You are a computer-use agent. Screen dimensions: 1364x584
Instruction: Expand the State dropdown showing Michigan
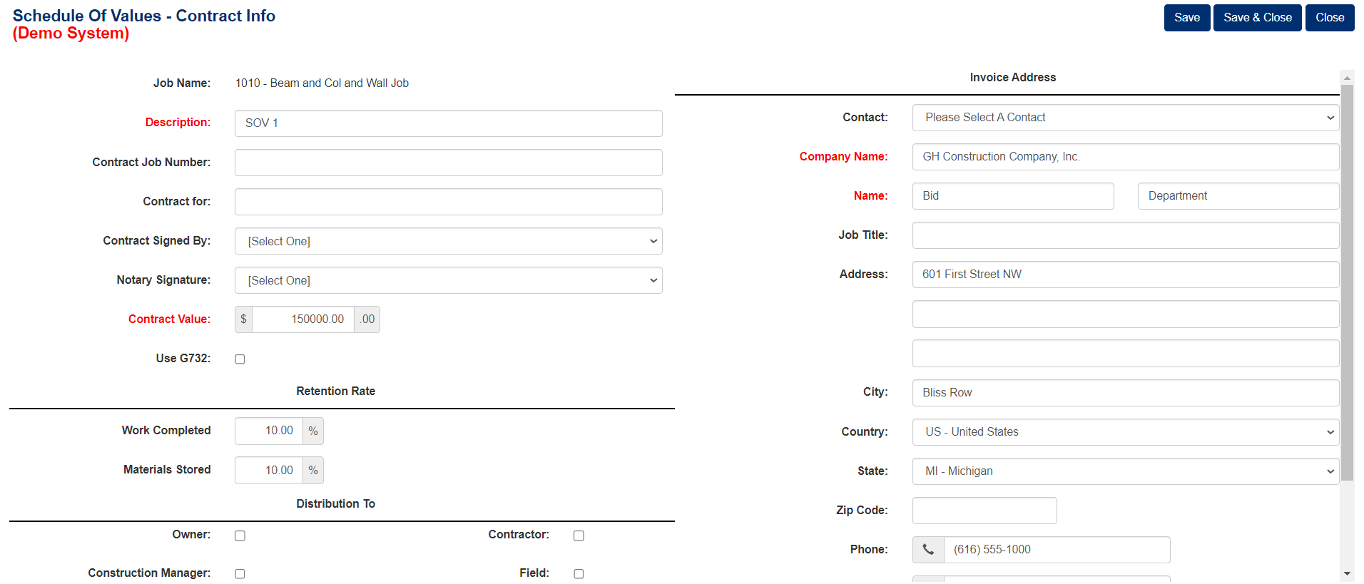1126,471
